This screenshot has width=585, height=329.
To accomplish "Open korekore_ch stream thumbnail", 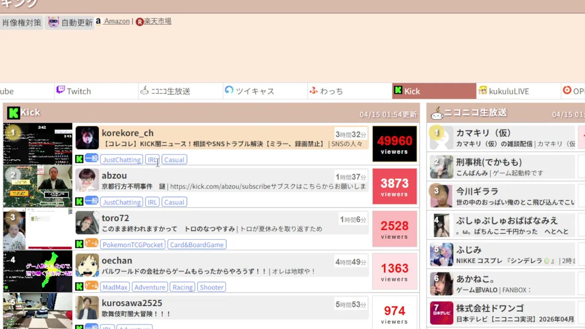I will [x=37, y=143].
